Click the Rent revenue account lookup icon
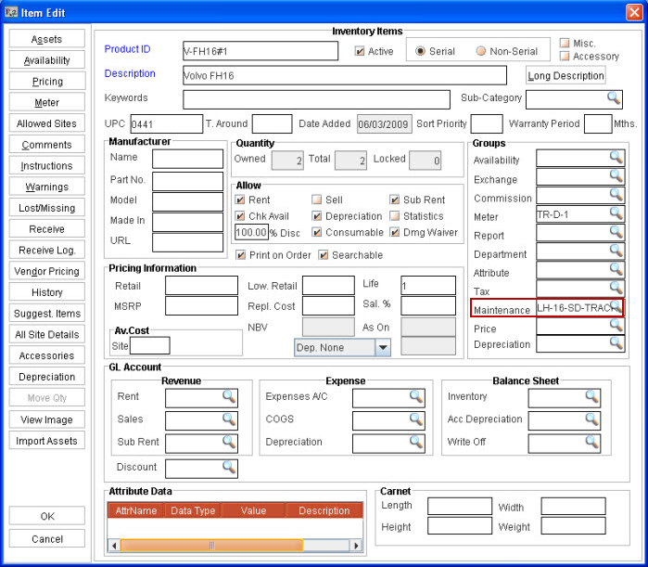 coord(229,397)
